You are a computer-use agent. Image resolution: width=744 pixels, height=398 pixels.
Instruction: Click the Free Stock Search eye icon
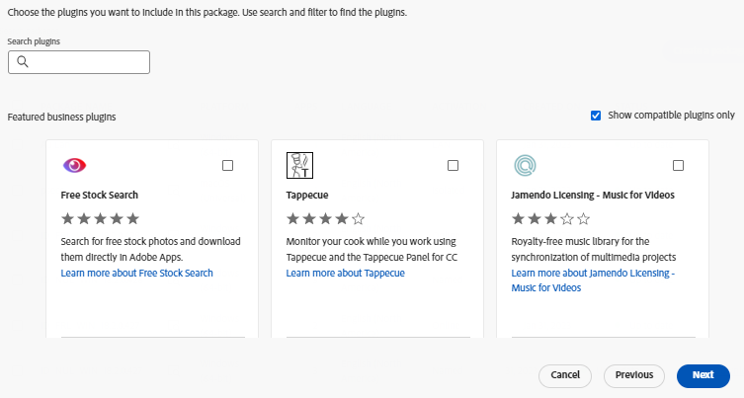point(74,165)
